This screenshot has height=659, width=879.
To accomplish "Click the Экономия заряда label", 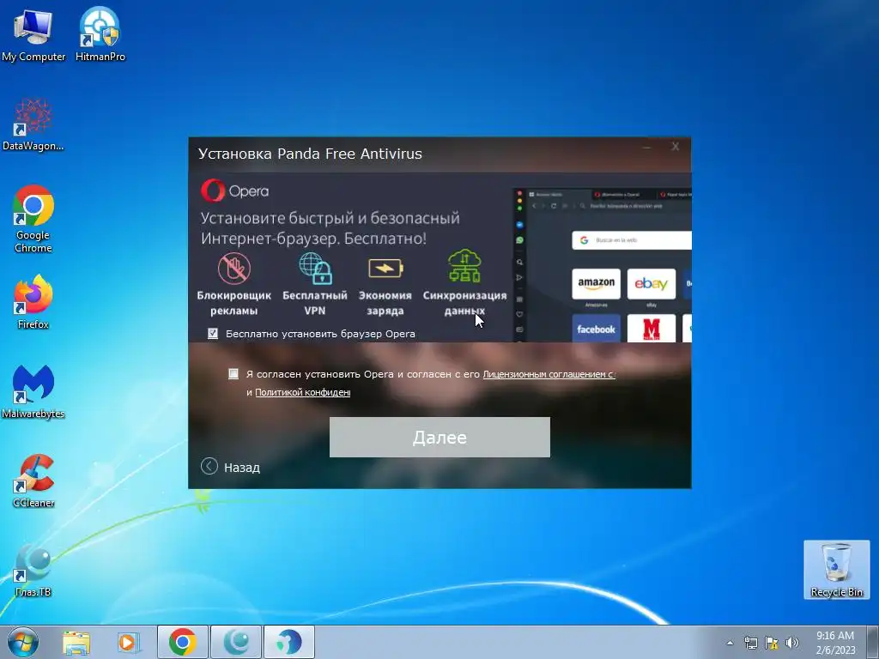I will tap(385, 303).
